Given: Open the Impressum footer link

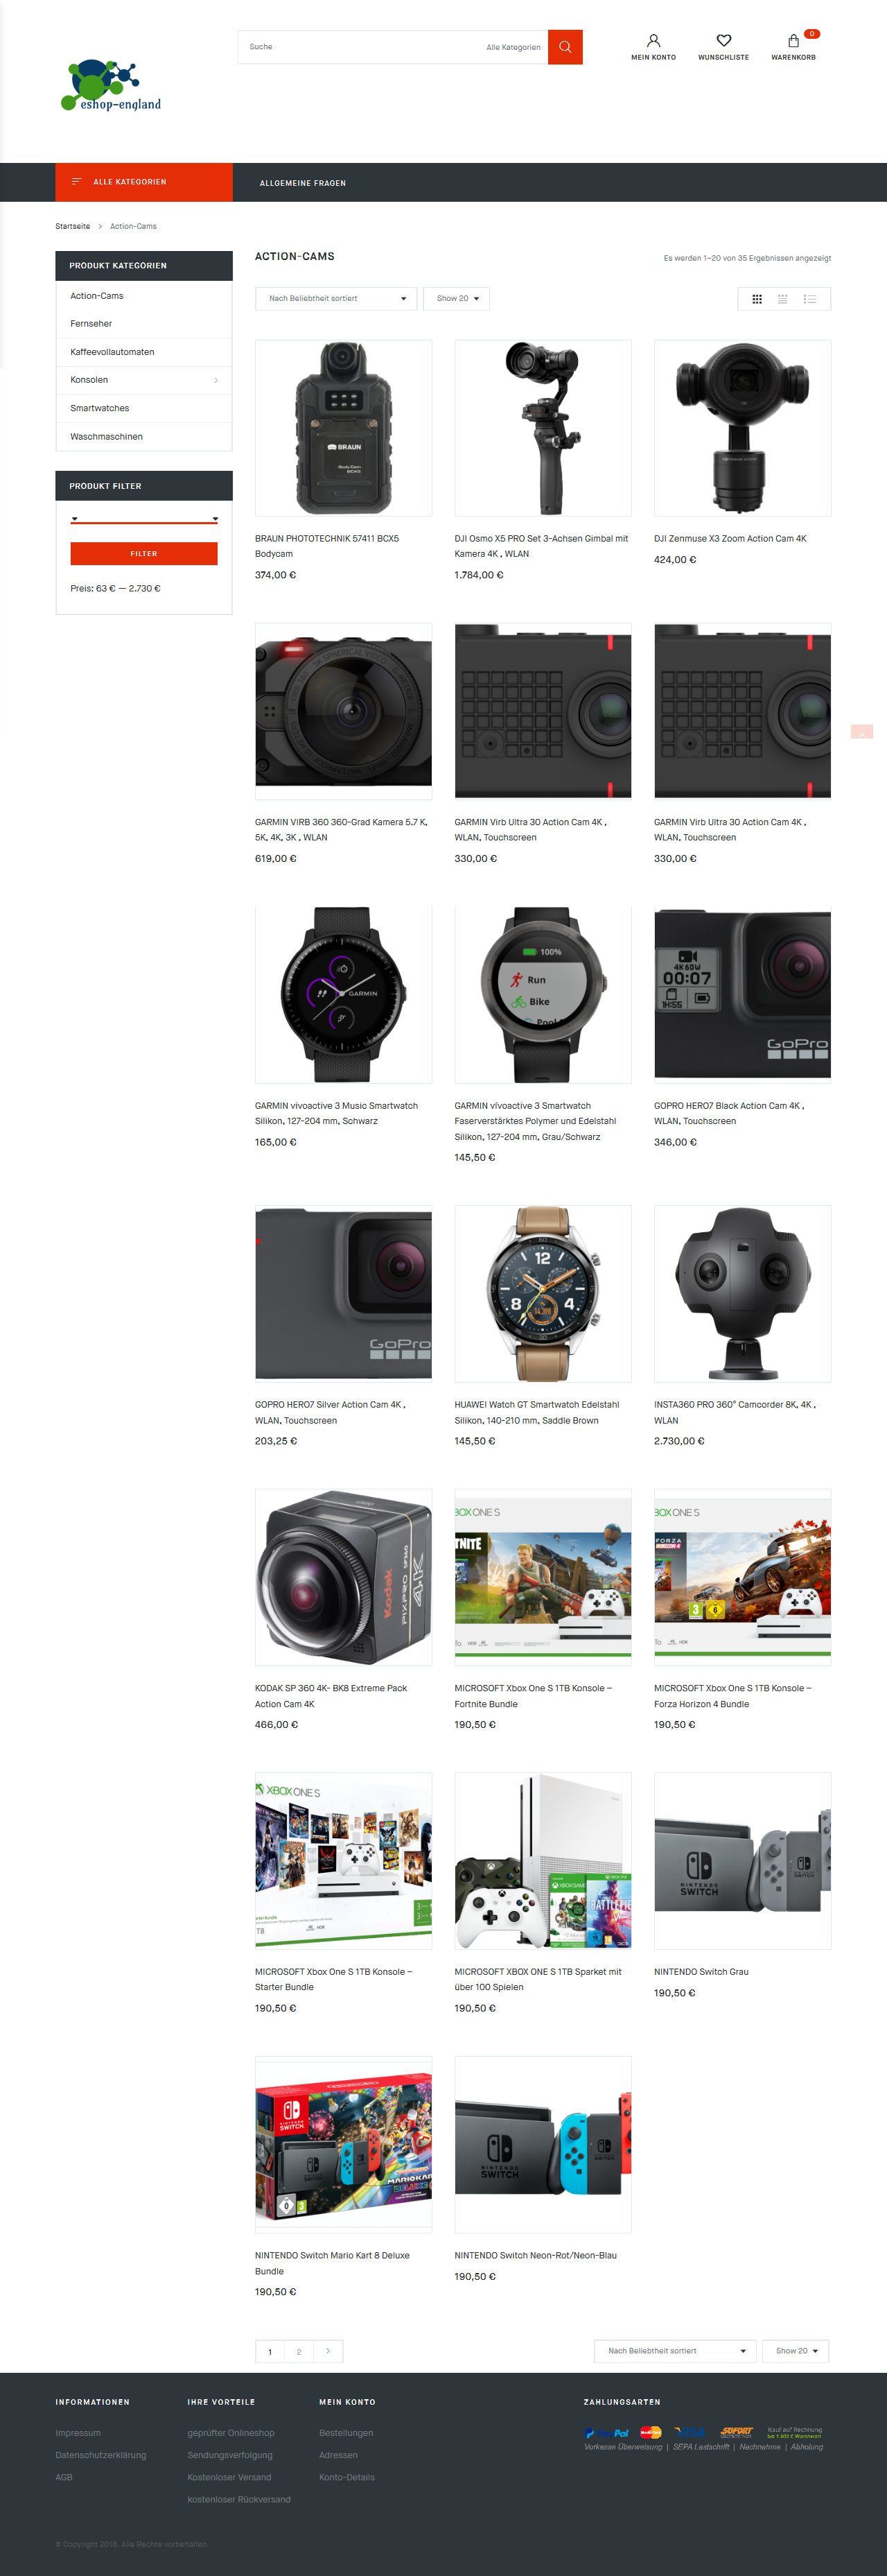Looking at the screenshot, I should click(x=78, y=2433).
